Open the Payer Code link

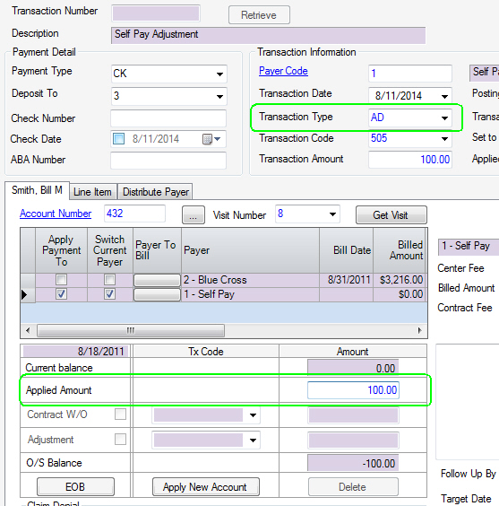[x=283, y=71]
